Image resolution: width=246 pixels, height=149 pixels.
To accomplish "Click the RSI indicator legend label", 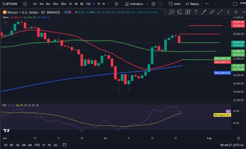I will coord(4,105).
